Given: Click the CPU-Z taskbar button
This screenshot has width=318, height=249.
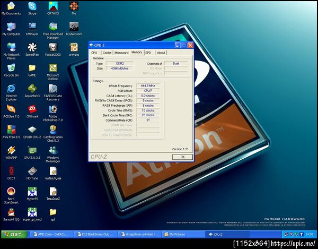Looking at the screenshot, I should (227, 234).
